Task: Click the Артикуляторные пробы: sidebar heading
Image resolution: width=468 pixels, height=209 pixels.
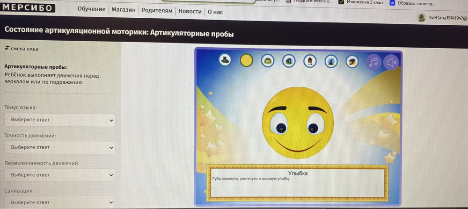Action: (x=36, y=67)
